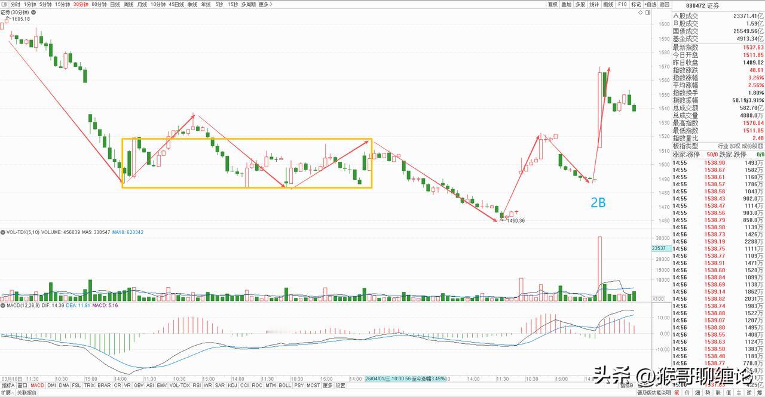Select the ASI indicator tab
The width and height of the screenshot is (765, 397).
(151, 386)
